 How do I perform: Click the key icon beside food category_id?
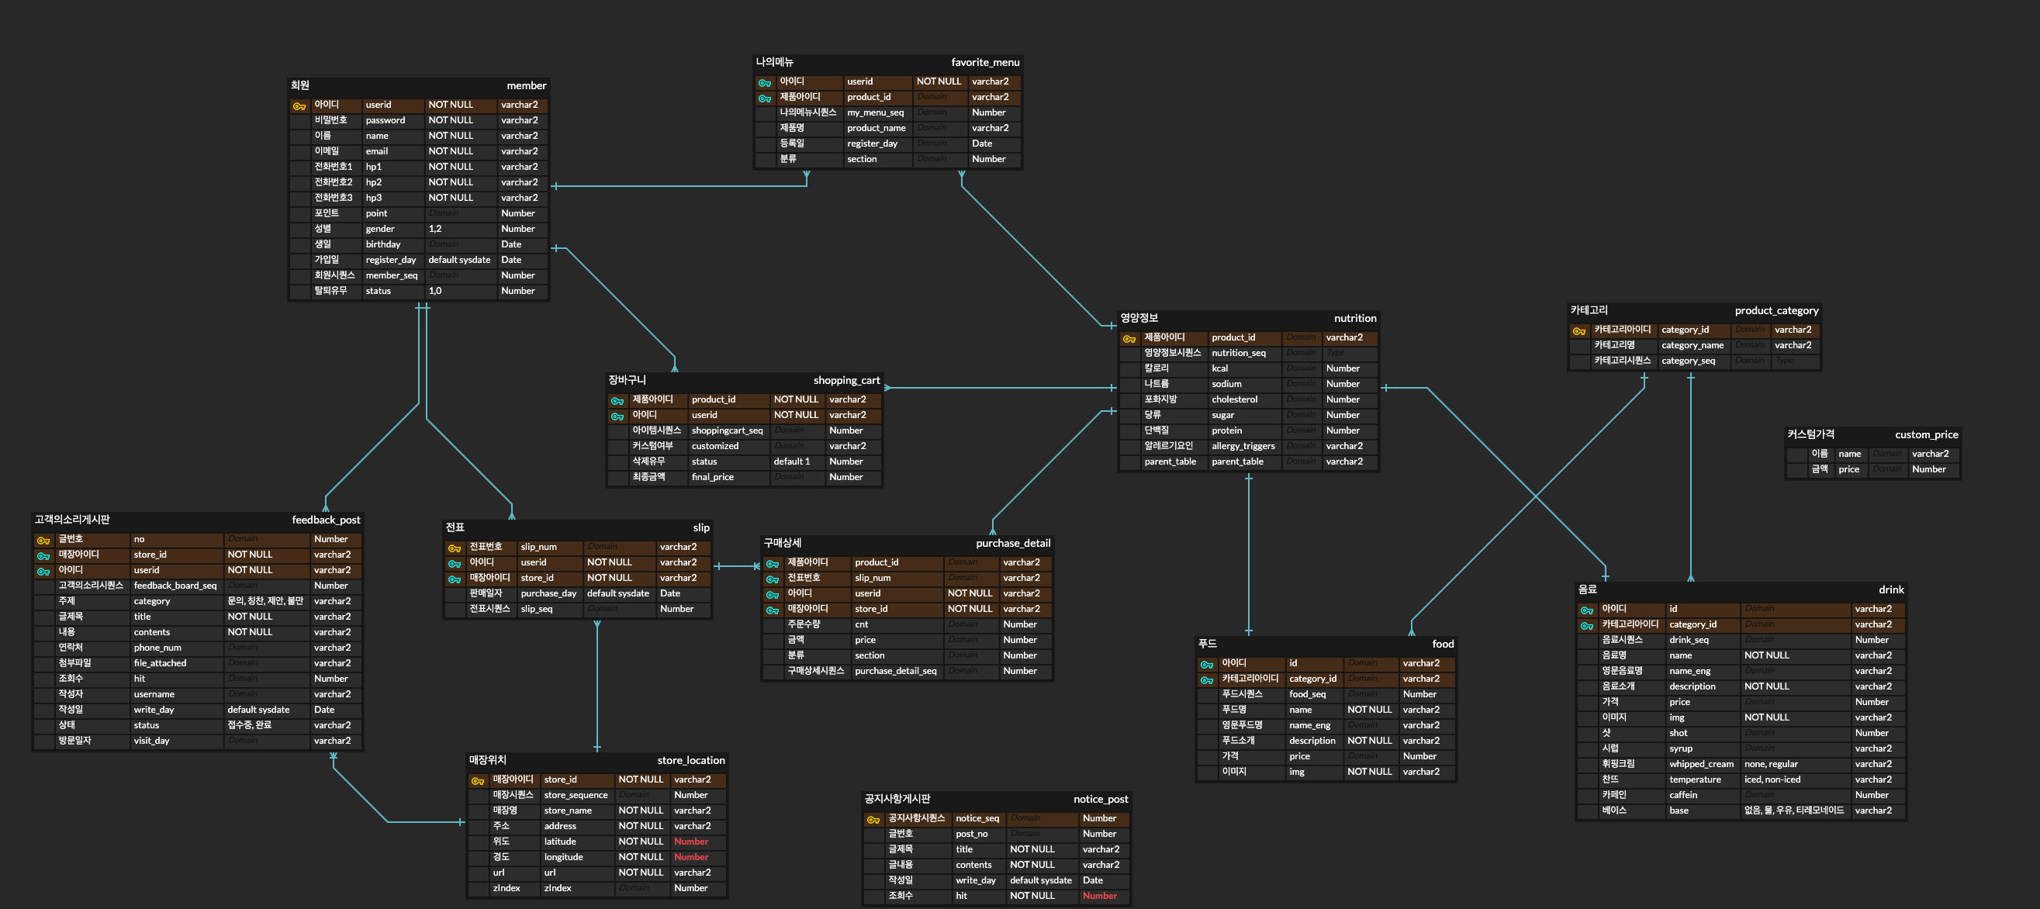click(x=1207, y=680)
